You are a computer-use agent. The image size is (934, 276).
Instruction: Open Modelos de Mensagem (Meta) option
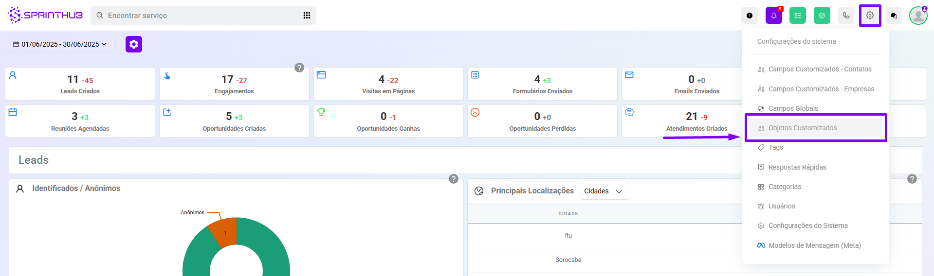click(814, 245)
